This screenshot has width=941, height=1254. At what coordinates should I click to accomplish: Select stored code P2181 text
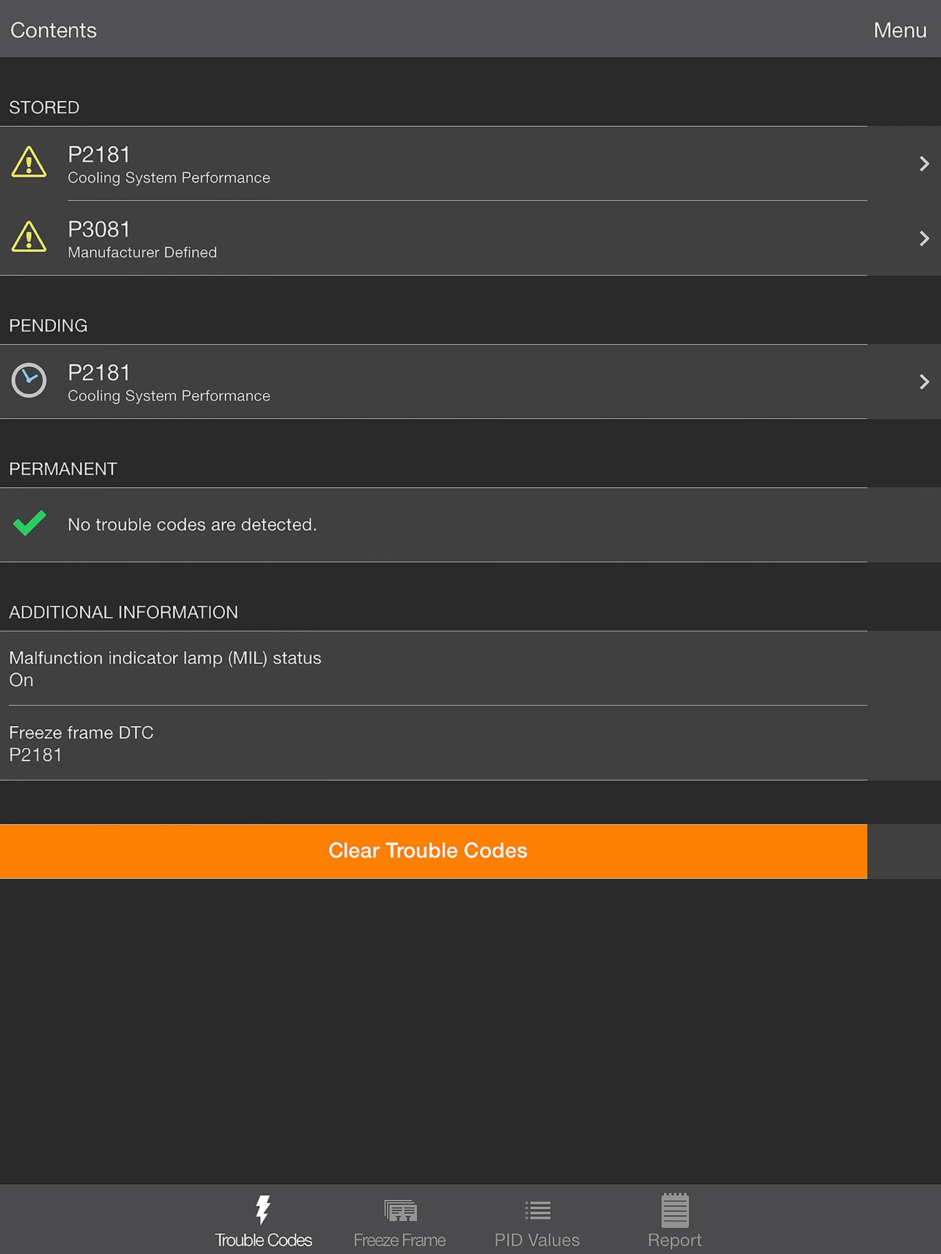coord(99,154)
